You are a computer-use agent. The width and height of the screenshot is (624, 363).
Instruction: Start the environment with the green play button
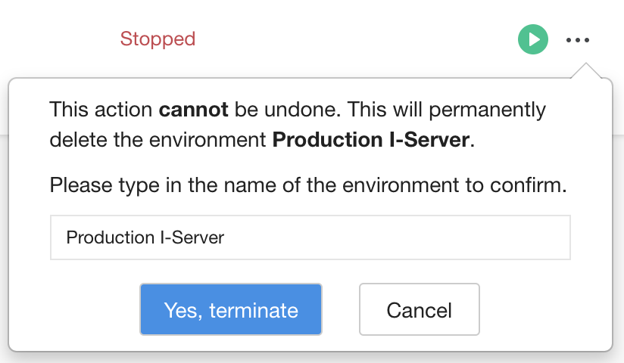point(533,39)
